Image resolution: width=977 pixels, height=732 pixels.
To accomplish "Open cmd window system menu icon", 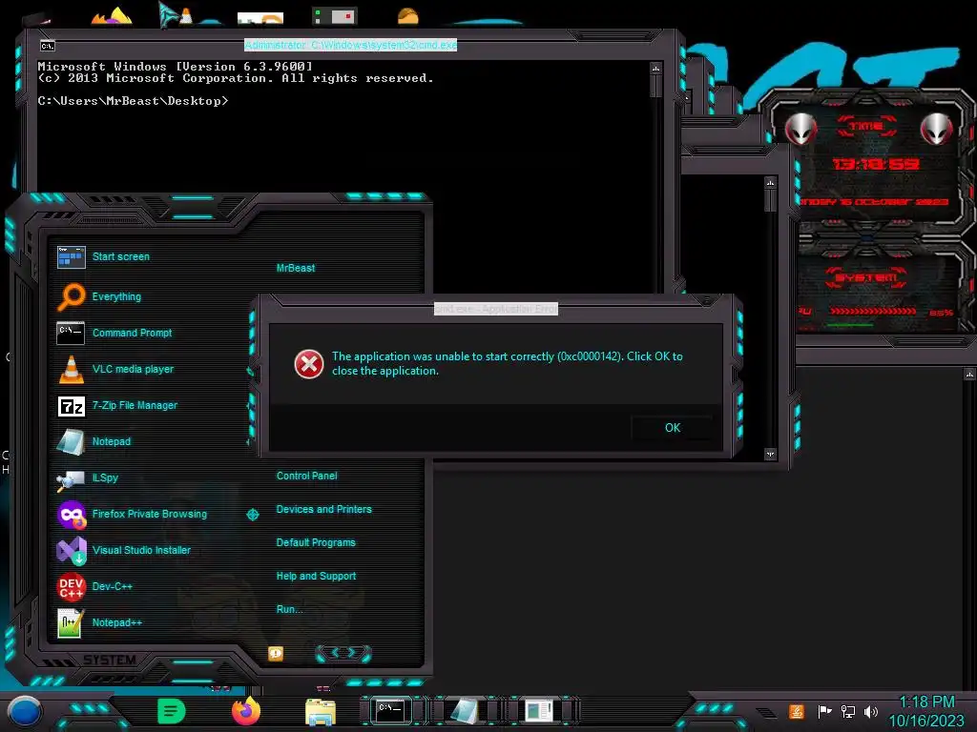I will 48,46.
